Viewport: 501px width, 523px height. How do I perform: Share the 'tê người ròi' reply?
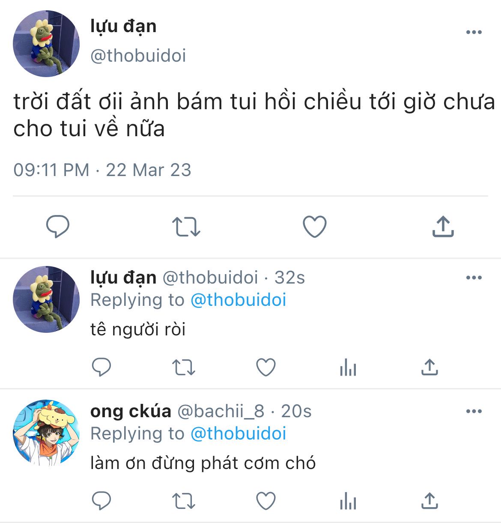click(429, 367)
